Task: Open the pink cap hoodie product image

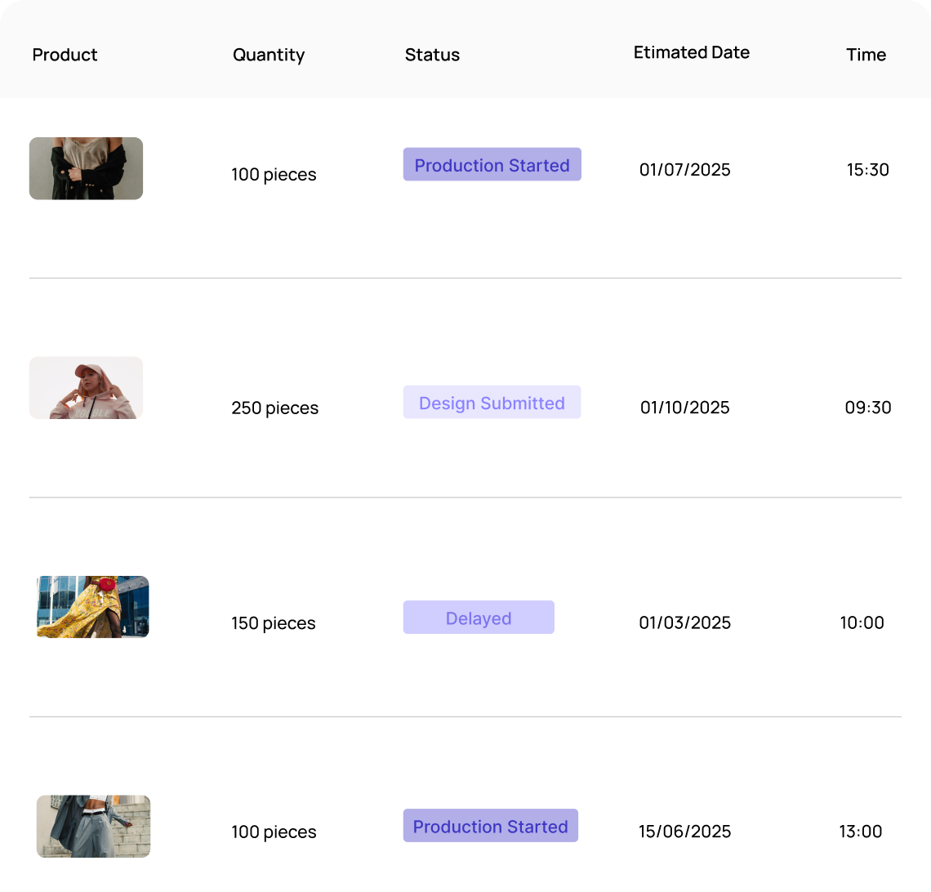Action: [86, 388]
